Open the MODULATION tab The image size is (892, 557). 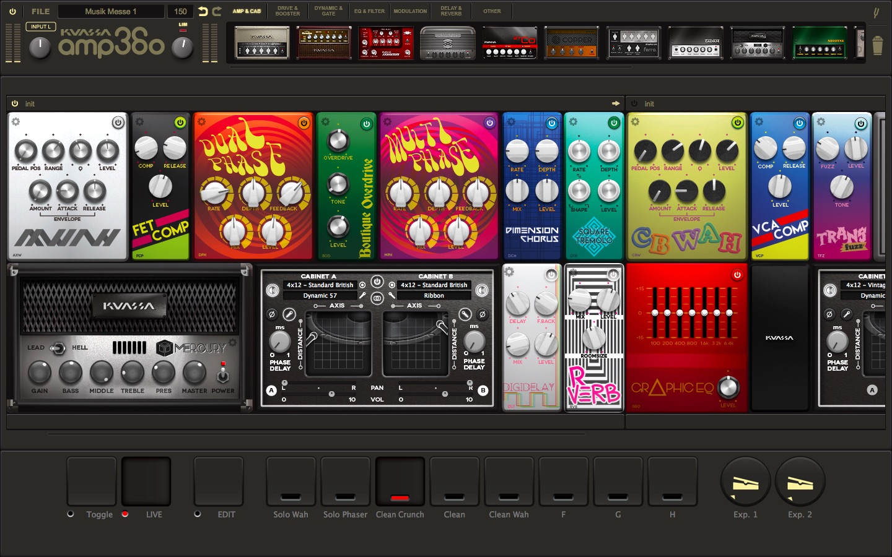410,11
